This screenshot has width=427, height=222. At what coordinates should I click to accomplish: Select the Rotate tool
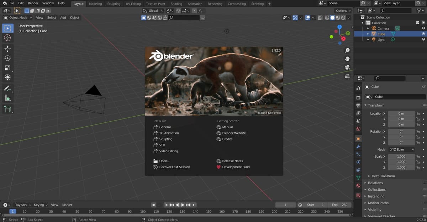click(x=7, y=58)
